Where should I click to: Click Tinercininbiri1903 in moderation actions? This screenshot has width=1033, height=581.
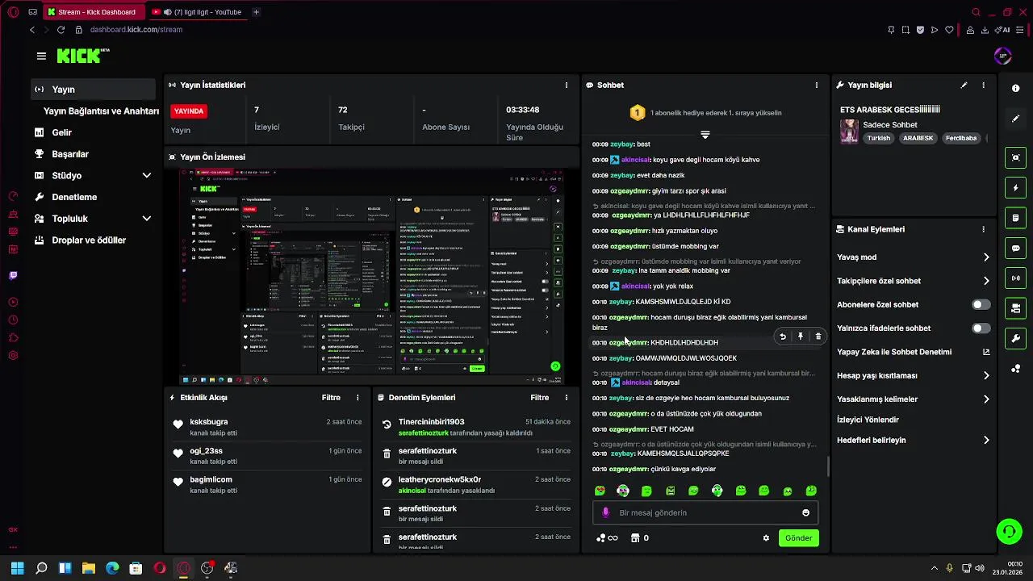pyautogui.click(x=431, y=422)
